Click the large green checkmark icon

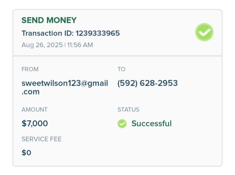coord(204,32)
